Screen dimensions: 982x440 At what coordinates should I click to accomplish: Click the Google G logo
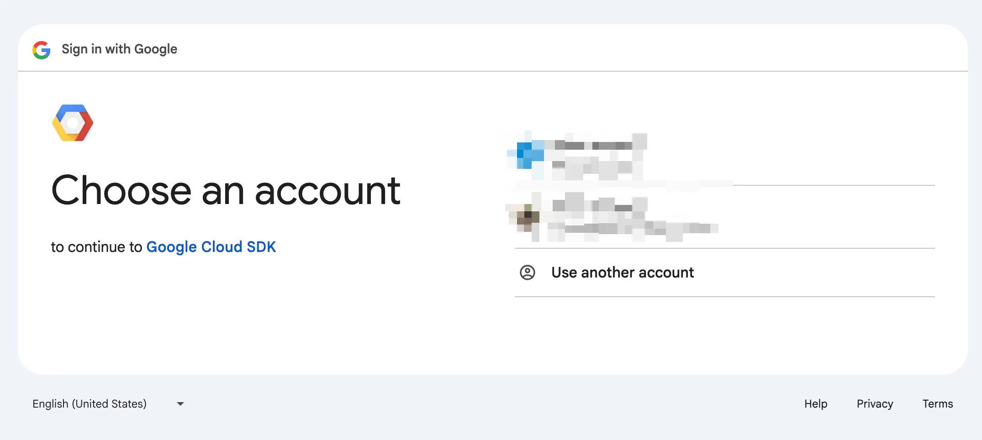coord(42,50)
